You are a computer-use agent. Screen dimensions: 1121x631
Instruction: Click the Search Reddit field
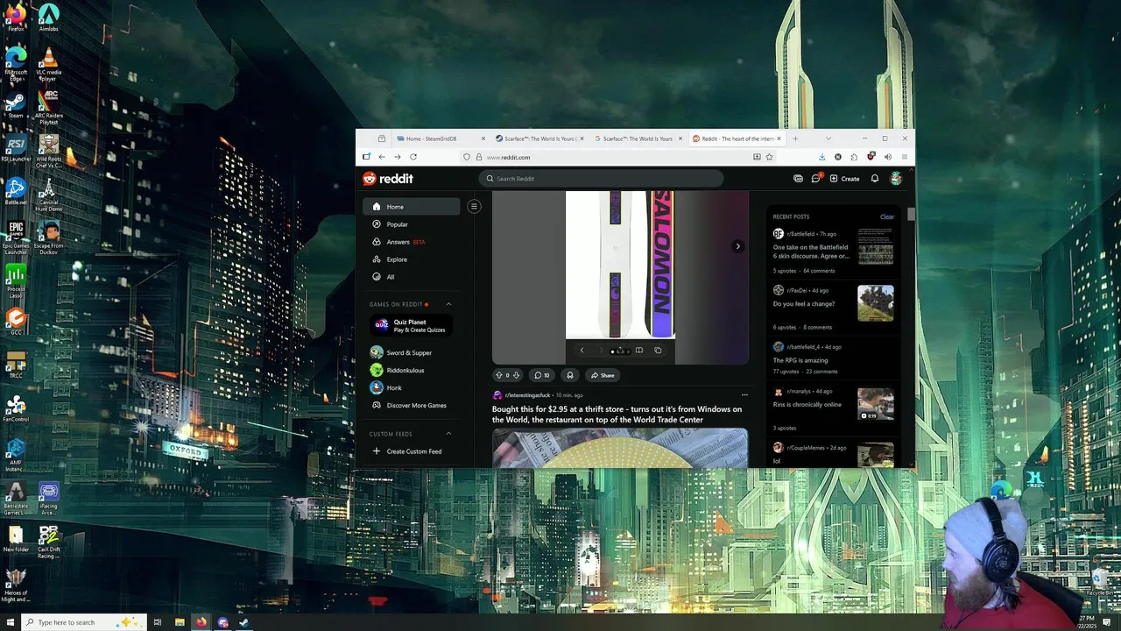[601, 179]
